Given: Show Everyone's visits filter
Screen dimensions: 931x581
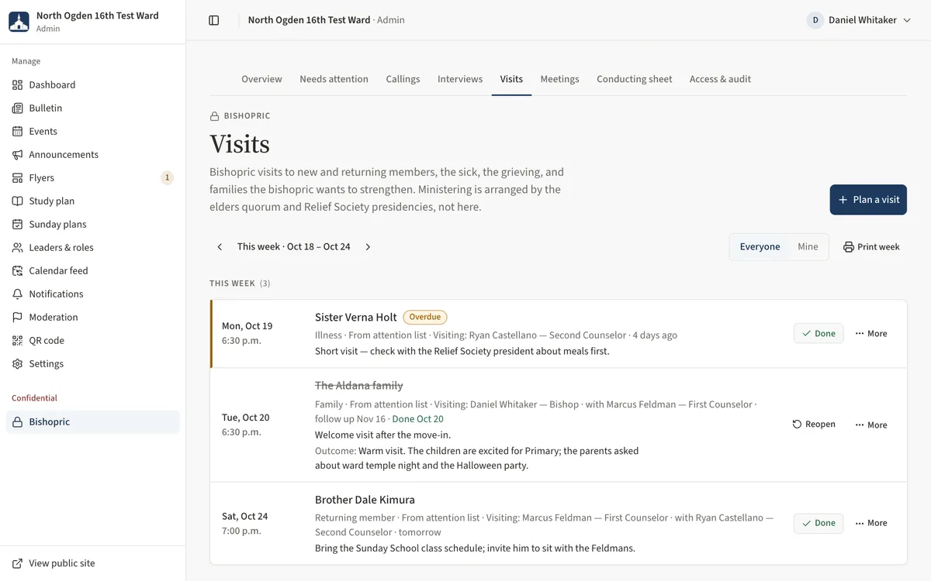Looking at the screenshot, I should pos(760,246).
